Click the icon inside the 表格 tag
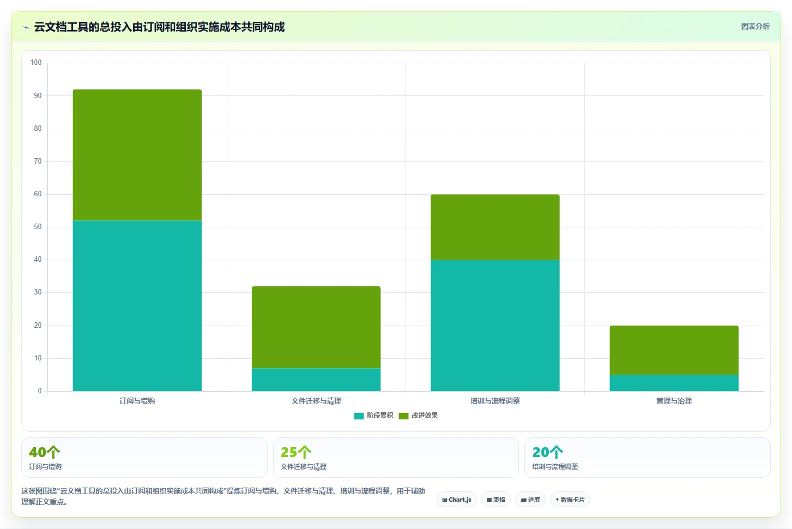This screenshot has width=792, height=529. (489, 500)
